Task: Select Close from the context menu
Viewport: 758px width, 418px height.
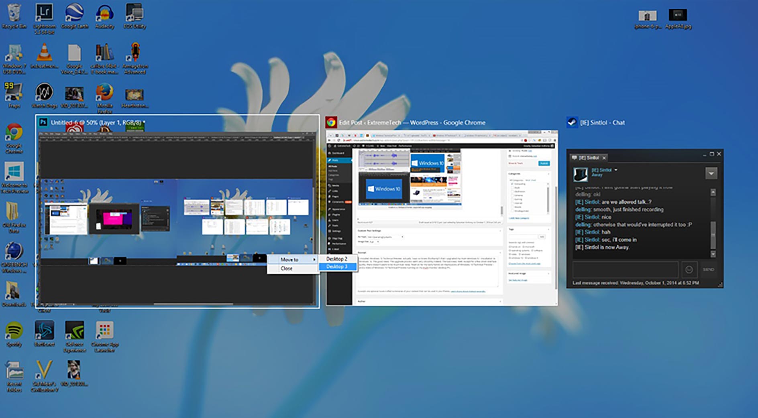Action: pos(287,268)
